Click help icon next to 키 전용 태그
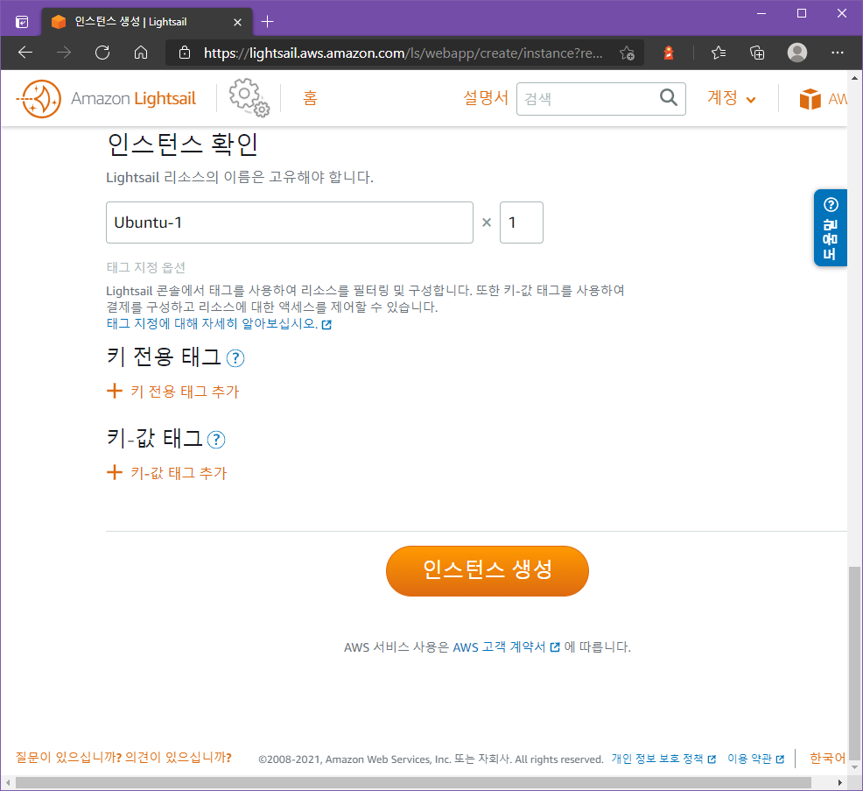 pos(235,358)
